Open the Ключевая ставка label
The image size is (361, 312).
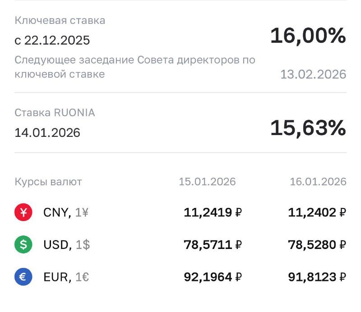coord(60,20)
